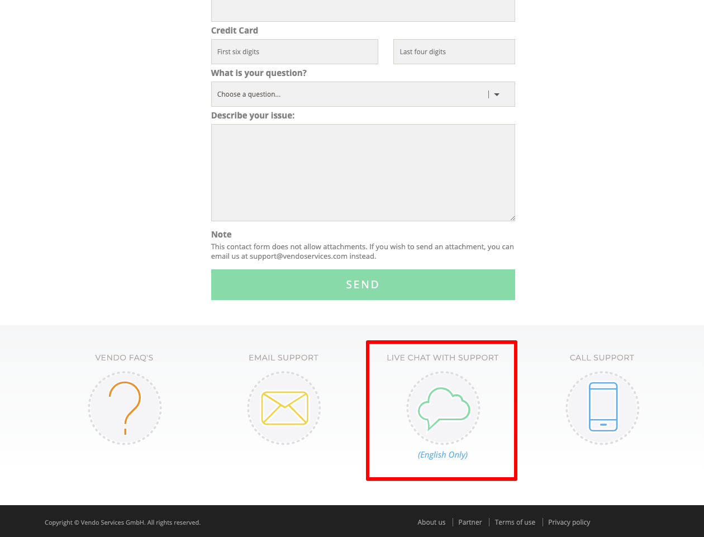
Task: Start live chat via speech bubble icon
Action: (x=444, y=408)
